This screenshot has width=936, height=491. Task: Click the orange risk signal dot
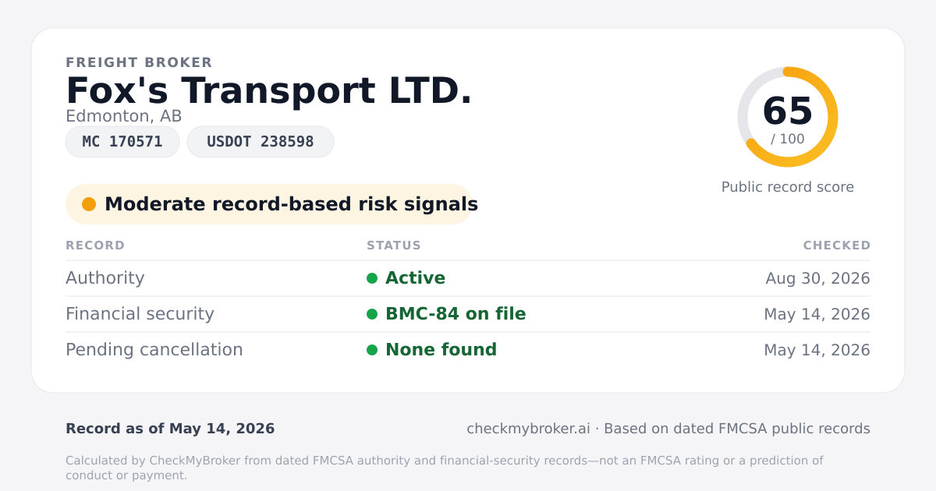[89, 204]
